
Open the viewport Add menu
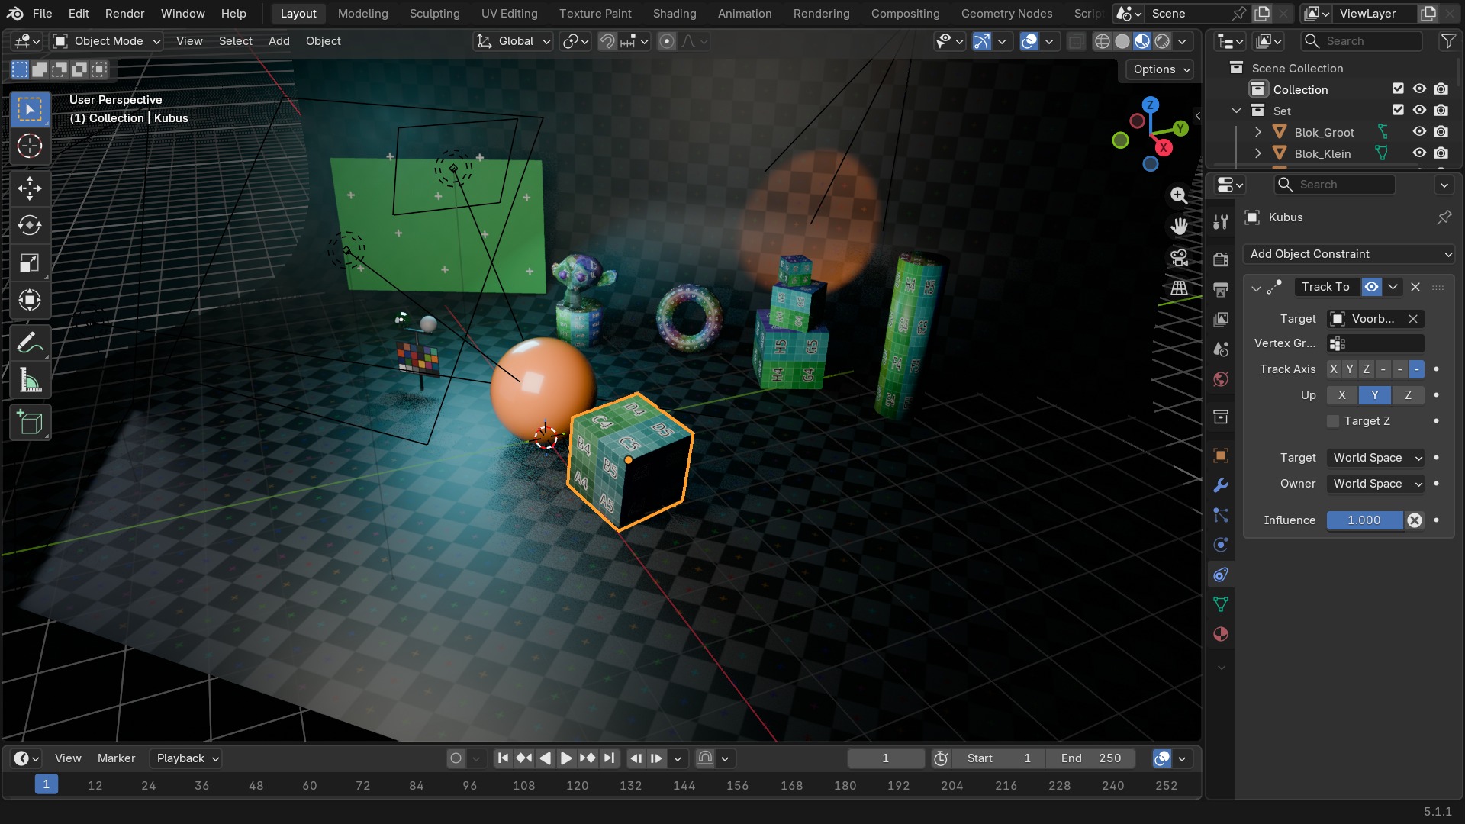pos(279,41)
